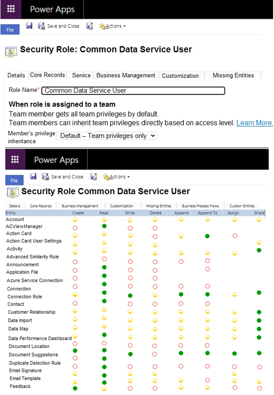Toggle Share privilege for Customer Relationship

259,312
